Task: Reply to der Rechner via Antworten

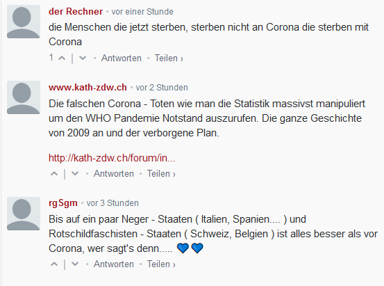Action: (122, 58)
